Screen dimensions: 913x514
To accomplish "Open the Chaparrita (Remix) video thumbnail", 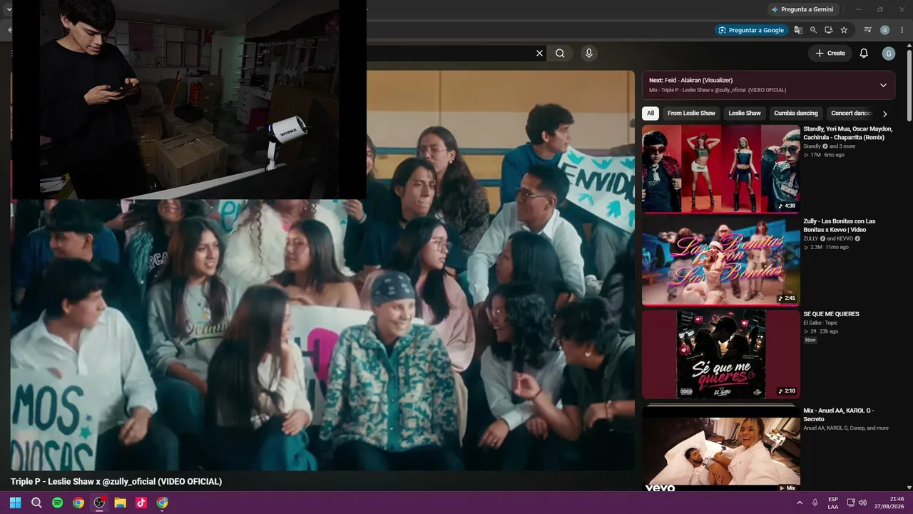I will tap(720, 168).
